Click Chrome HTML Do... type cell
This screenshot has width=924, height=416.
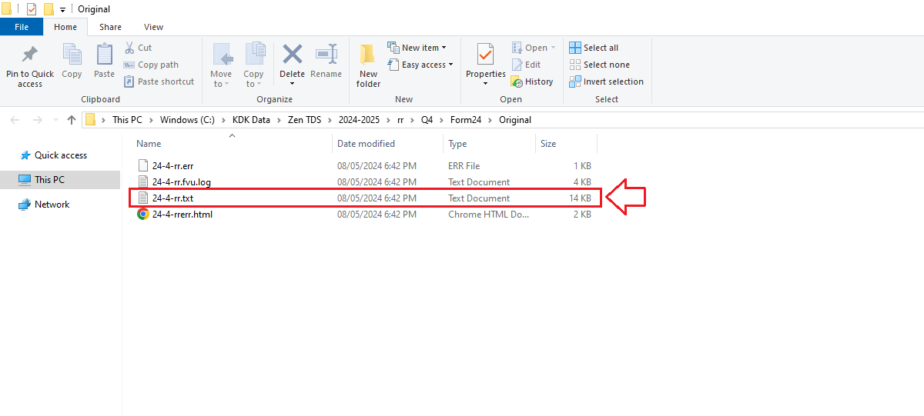488,215
